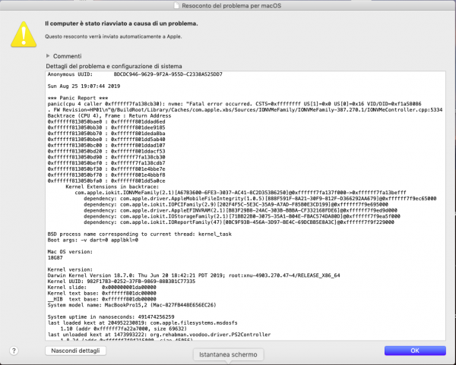Click the 'last unloaded kext' PS2Controller line
Viewport: 456px width, 365px height.
tap(159, 335)
